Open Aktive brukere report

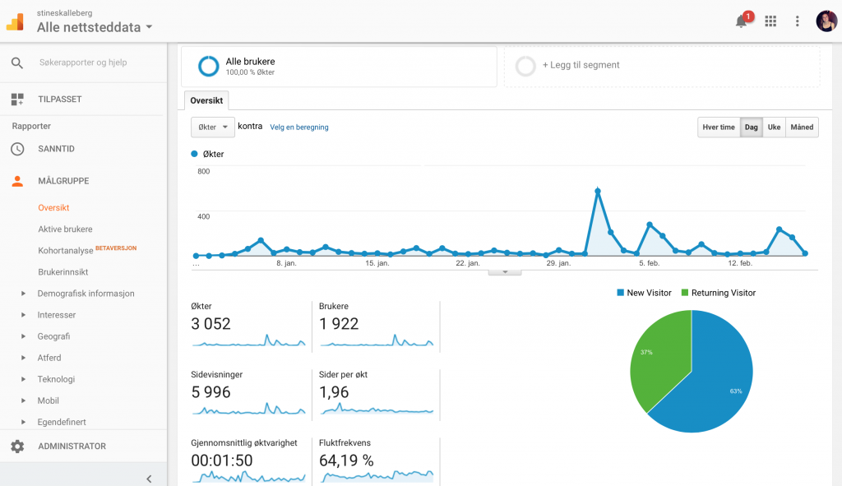65,229
